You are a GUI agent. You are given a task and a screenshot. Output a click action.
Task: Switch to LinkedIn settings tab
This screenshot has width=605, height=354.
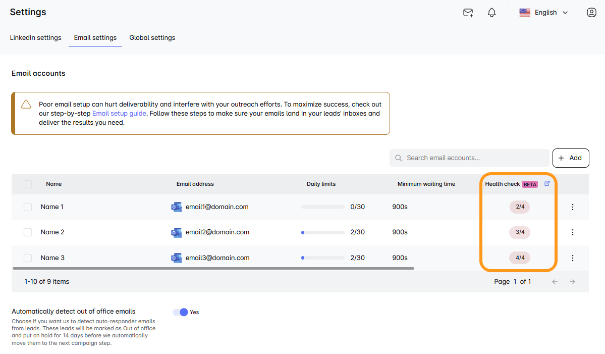coord(35,38)
